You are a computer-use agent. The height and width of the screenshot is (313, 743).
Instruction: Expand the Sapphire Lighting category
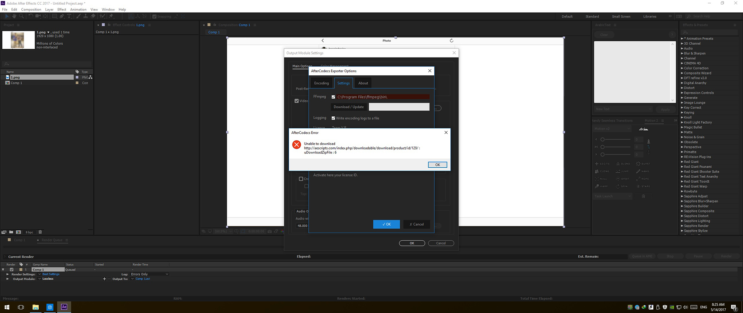682,221
